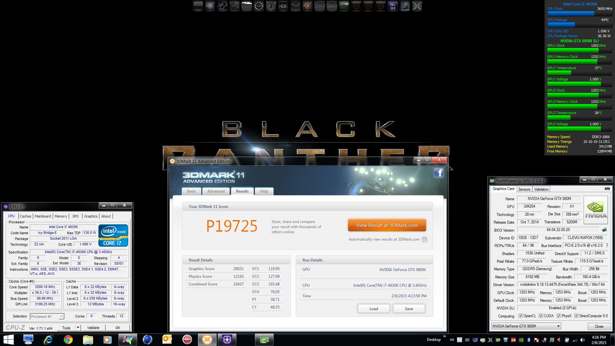Open the Memory tab in CPU-Z
This screenshot has height=346, width=615.
[x=61, y=216]
